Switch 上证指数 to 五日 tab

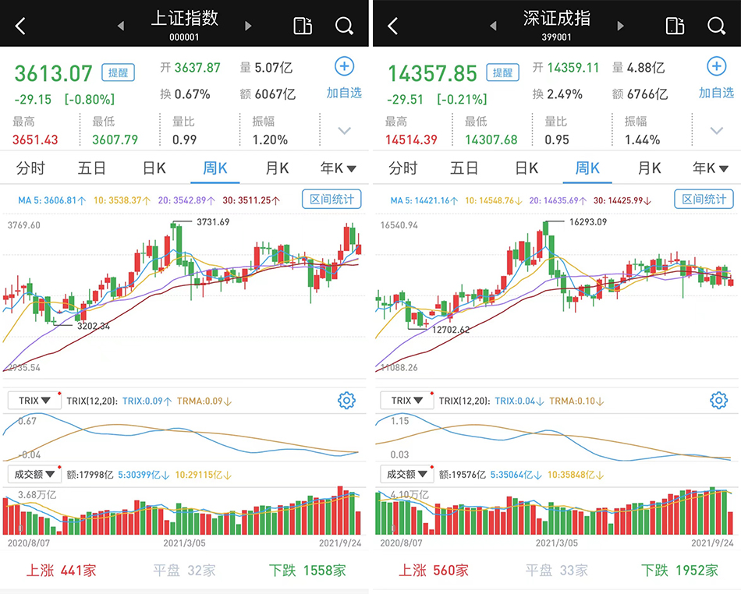click(92, 168)
